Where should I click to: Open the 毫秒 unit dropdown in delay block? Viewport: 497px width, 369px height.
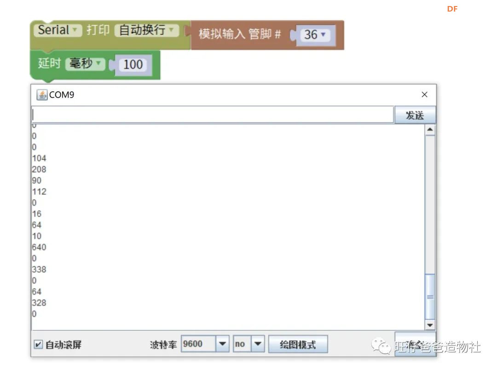pyautogui.click(x=85, y=64)
